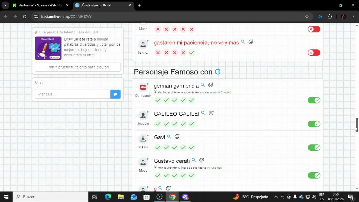Open AI Checker link for Gustavo cerati
Image resolution: width=359 pixels, height=202 pixels.
pyautogui.click(x=214, y=168)
